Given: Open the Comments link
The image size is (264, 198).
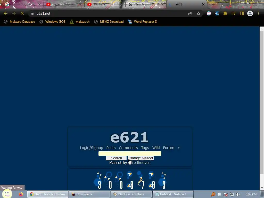Looking at the screenshot, I should tap(128, 148).
